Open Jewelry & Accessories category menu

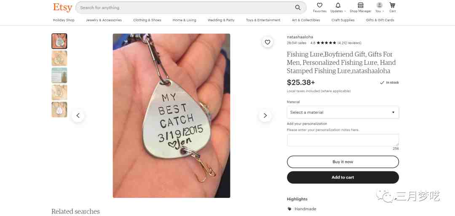tap(104, 20)
